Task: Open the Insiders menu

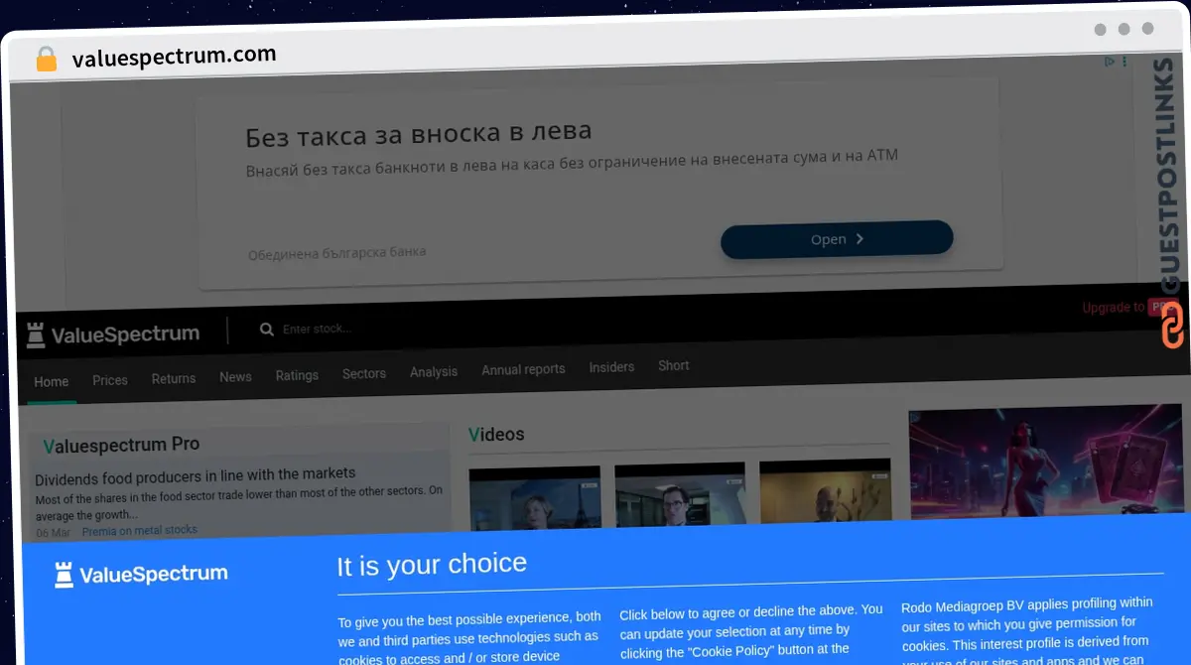Action: pyautogui.click(x=611, y=367)
